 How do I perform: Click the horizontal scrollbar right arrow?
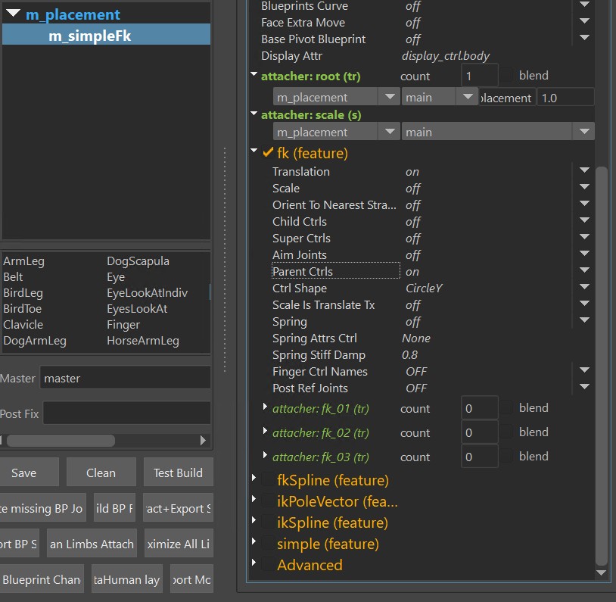(203, 440)
